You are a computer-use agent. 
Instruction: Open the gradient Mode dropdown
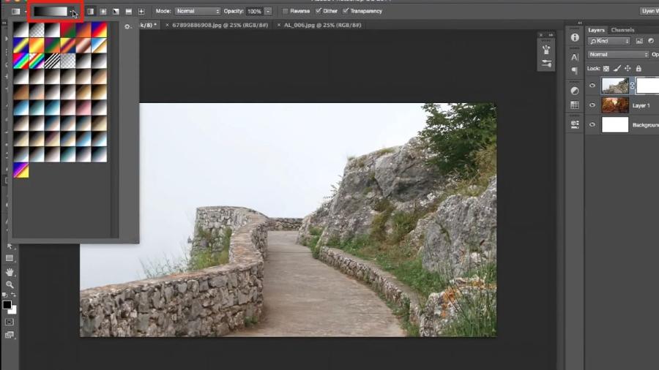click(197, 12)
